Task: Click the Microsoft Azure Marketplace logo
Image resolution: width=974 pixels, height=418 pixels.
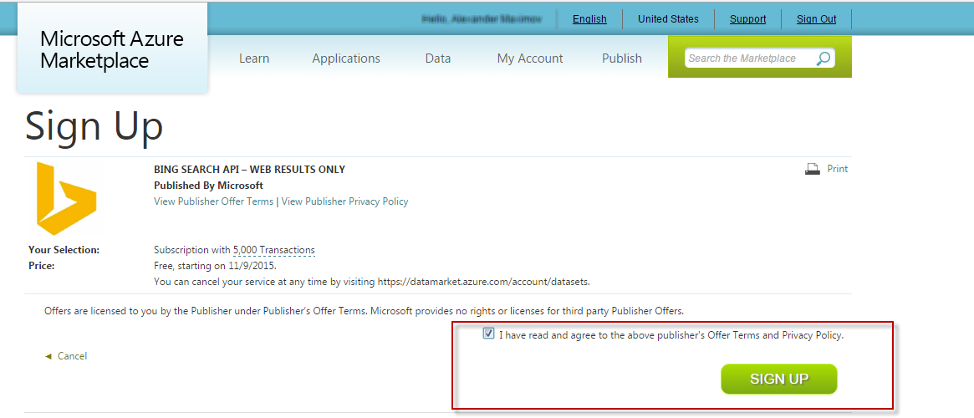Action: point(112,48)
